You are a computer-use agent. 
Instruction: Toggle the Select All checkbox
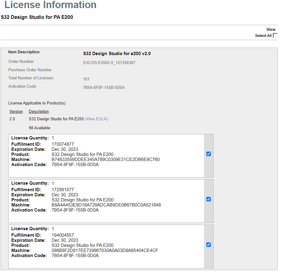tap(275, 35)
